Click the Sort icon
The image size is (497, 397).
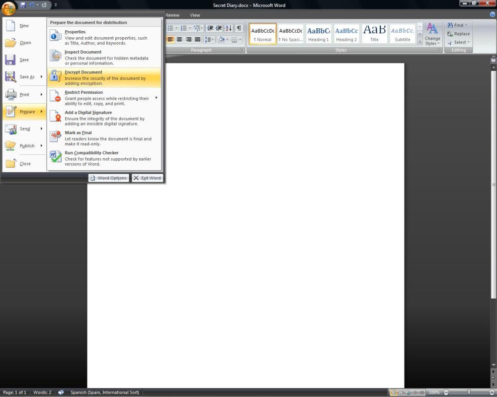pyautogui.click(x=229, y=28)
